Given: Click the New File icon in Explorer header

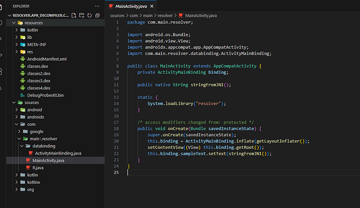Looking at the screenshot, I should [74, 15].
